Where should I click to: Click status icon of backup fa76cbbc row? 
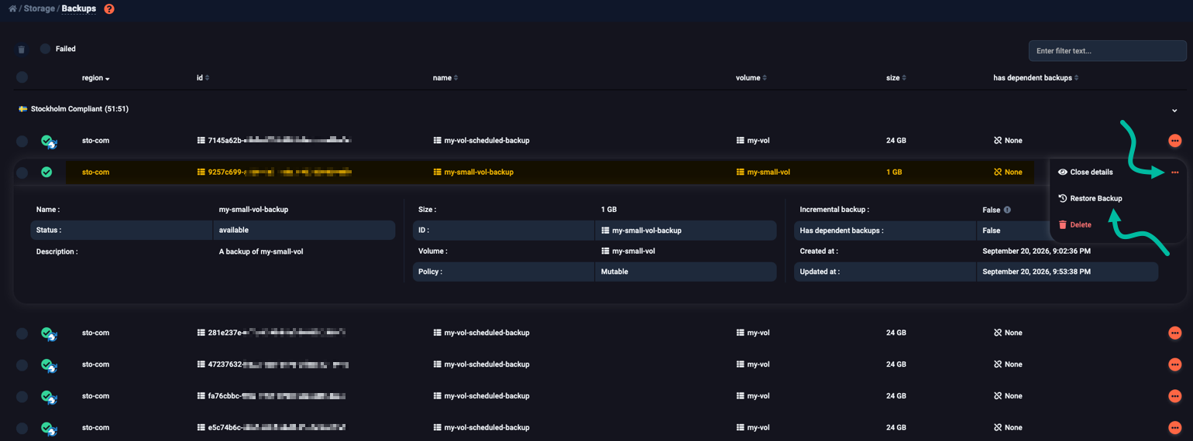coord(49,396)
